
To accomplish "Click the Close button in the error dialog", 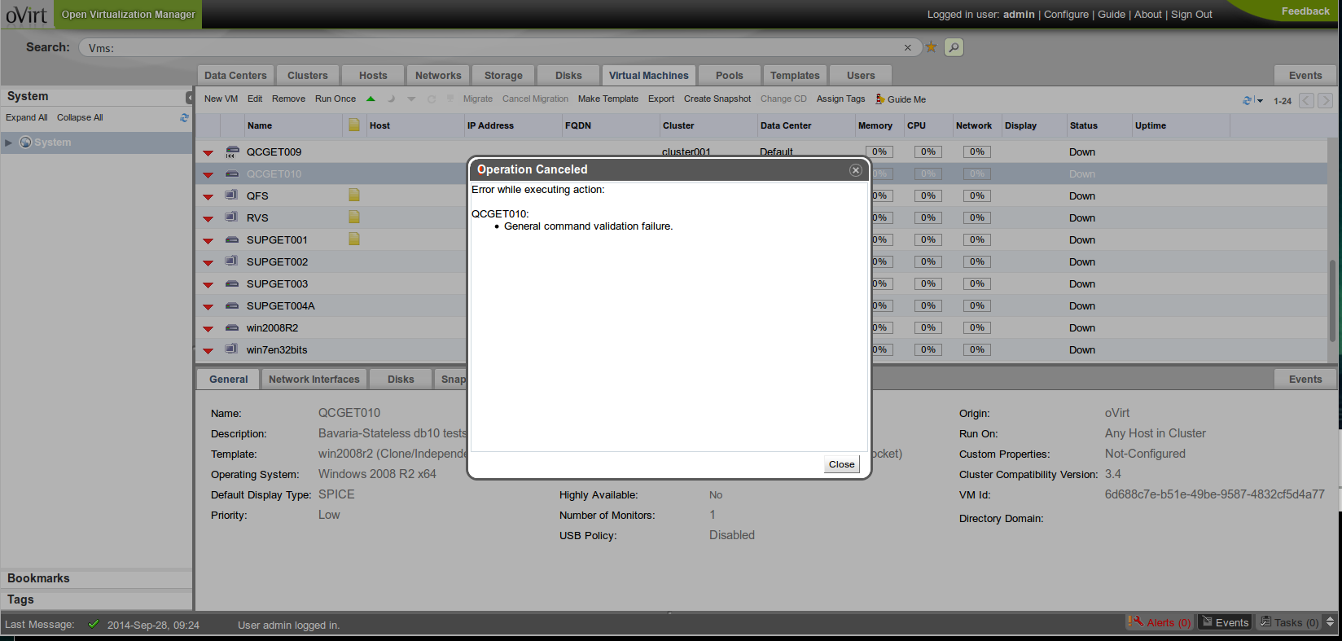I will [841, 464].
